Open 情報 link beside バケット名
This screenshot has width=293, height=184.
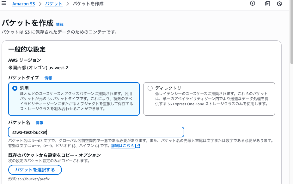coord(40,123)
